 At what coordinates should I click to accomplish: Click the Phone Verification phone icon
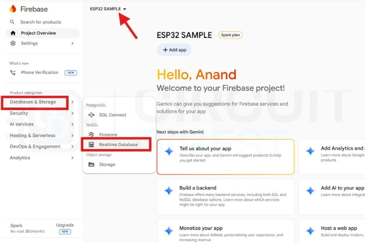click(x=13, y=72)
